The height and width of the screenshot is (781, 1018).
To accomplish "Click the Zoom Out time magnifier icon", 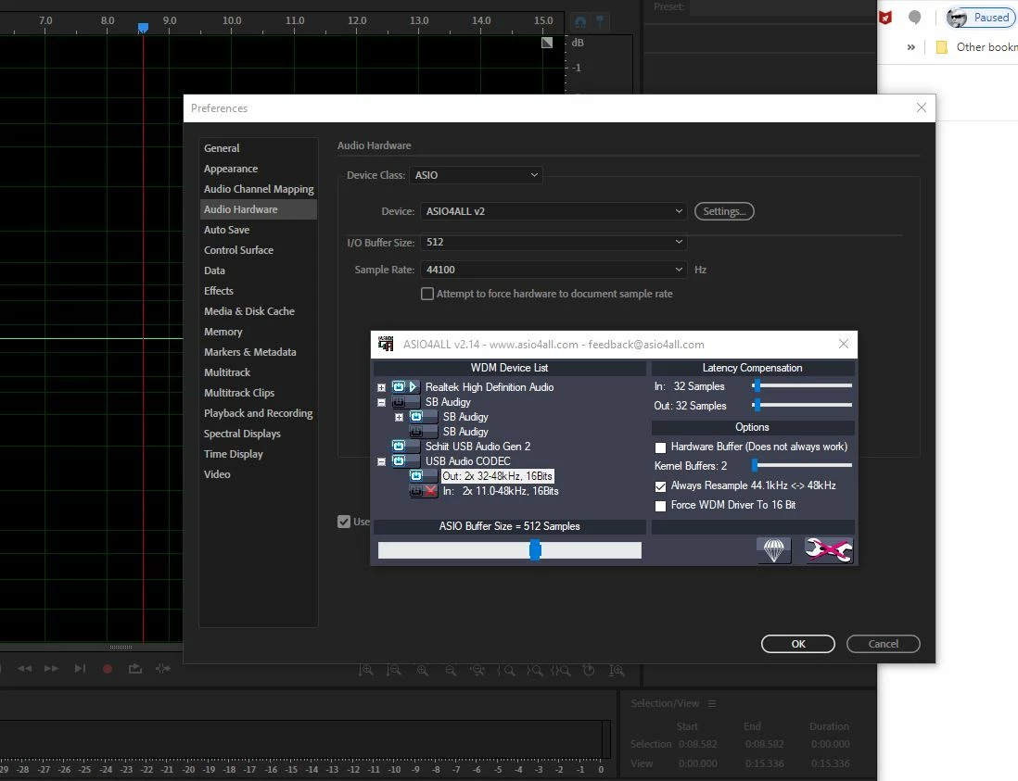I will click(x=451, y=670).
